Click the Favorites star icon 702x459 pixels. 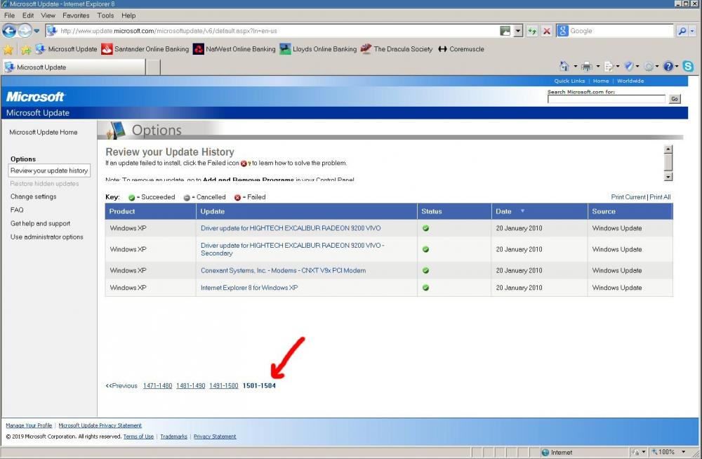tap(8, 49)
